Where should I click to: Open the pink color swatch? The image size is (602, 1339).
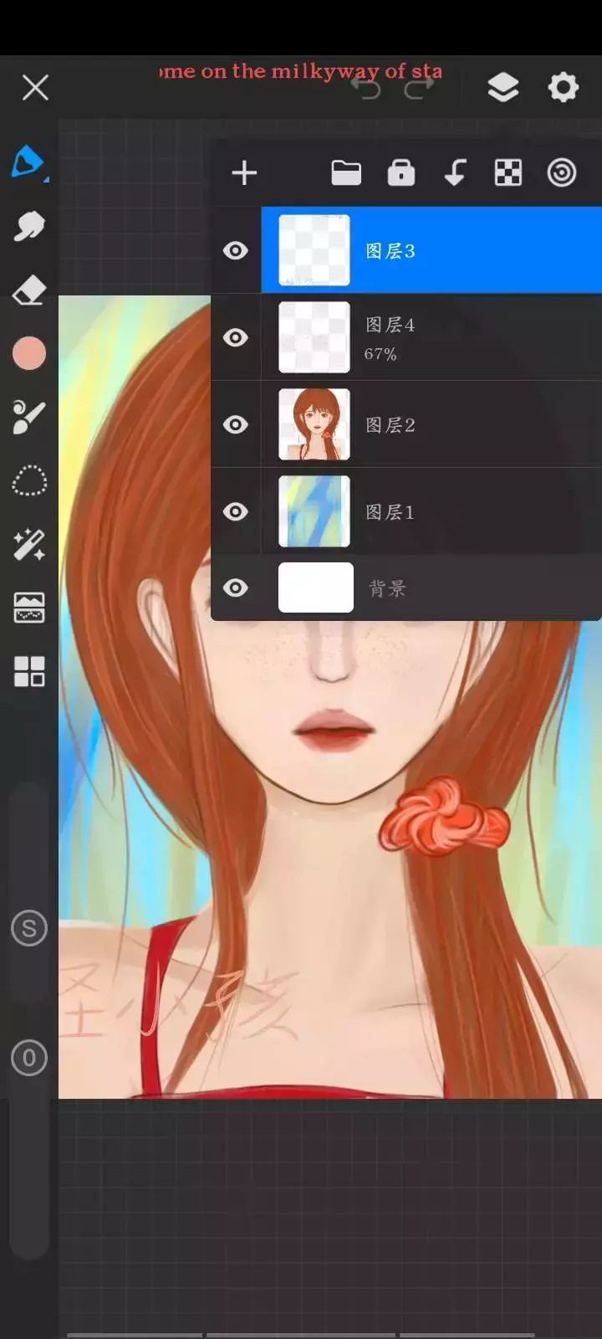tap(28, 353)
